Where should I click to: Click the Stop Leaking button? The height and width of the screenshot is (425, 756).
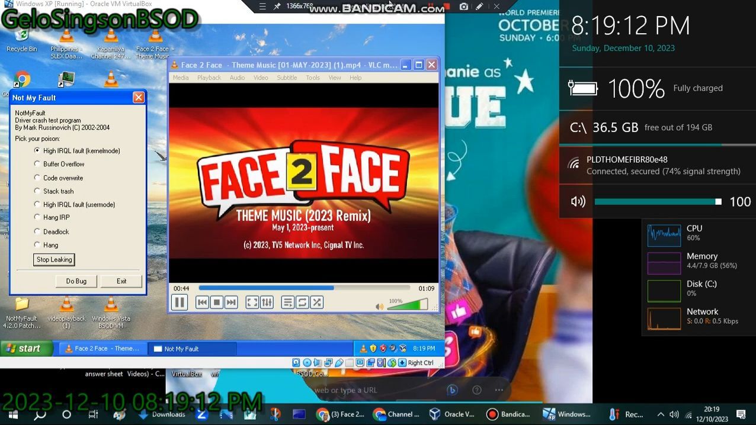[54, 259]
